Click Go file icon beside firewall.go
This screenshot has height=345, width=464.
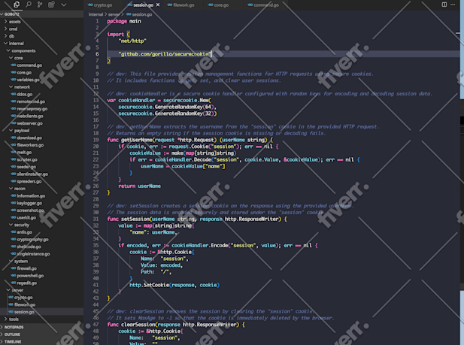pos(14,268)
